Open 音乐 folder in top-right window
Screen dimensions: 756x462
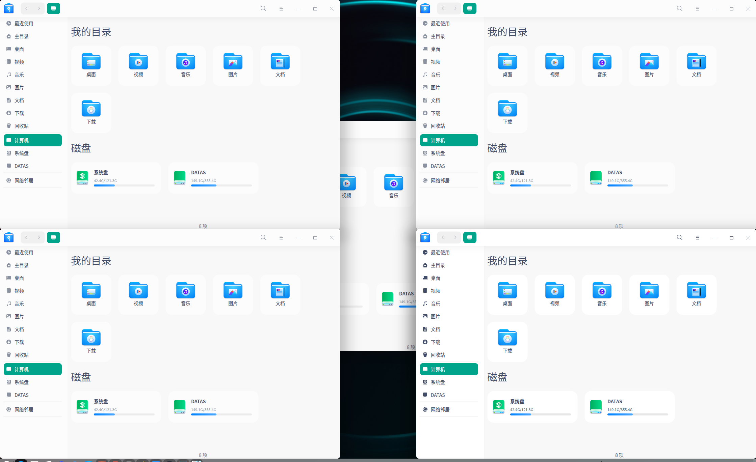pos(602,65)
